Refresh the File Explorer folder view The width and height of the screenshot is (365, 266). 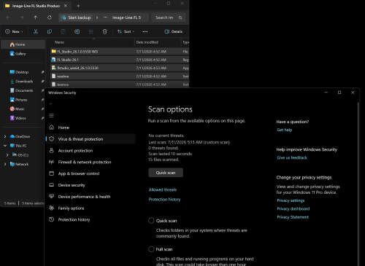[50, 17]
